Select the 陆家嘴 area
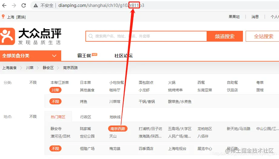279x159 pixels. [x=85, y=129]
